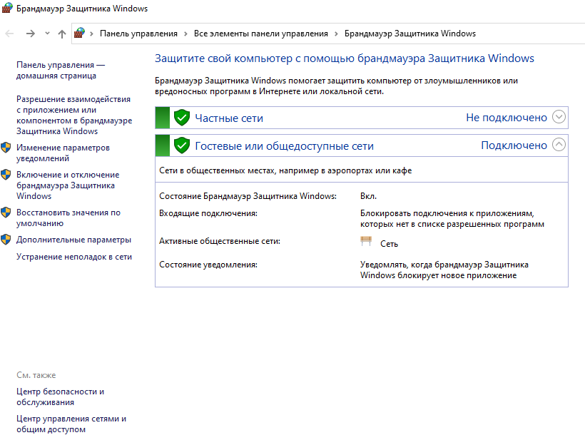Click shield icon beside 'Восстановить значения по умолчанию'
Image resolution: width=585 pixels, height=445 pixels.
tap(6, 213)
